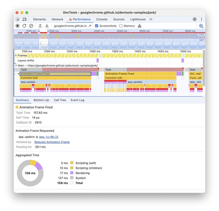Screen dimensions: 219x211
Task: Click the reload and record profile icon
Action: tap(24, 26)
